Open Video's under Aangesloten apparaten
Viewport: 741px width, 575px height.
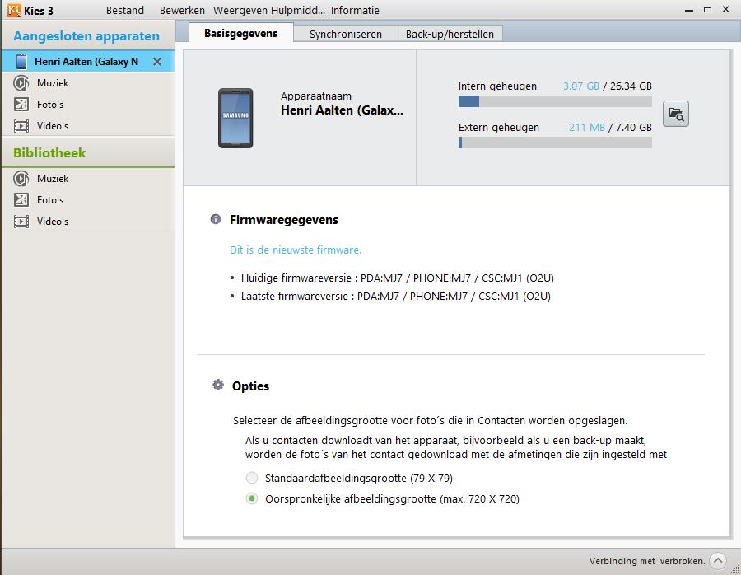[x=52, y=126]
